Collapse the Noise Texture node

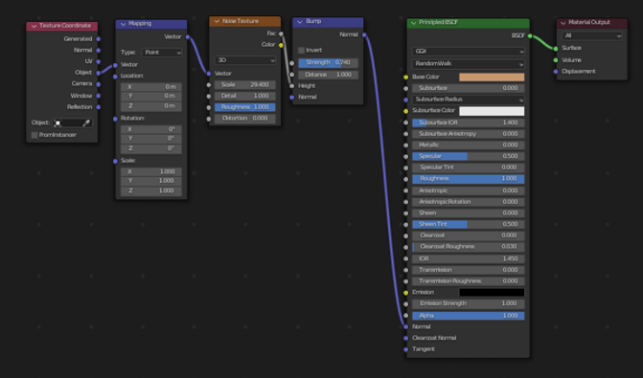point(217,21)
